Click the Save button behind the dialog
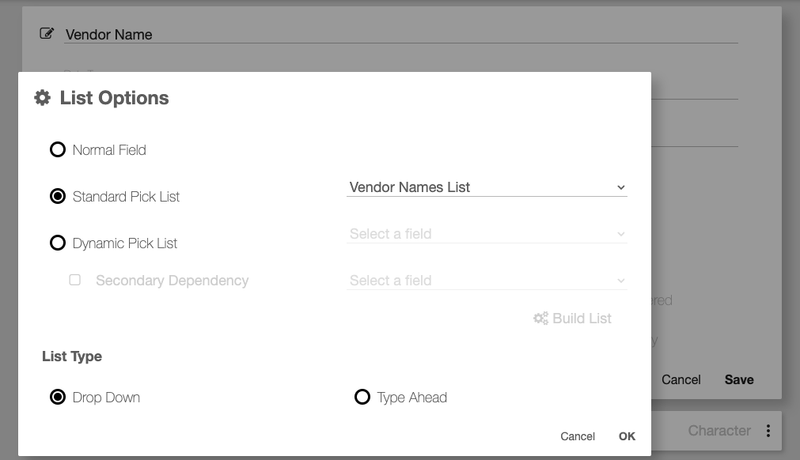The width and height of the screenshot is (800, 460). point(739,379)
